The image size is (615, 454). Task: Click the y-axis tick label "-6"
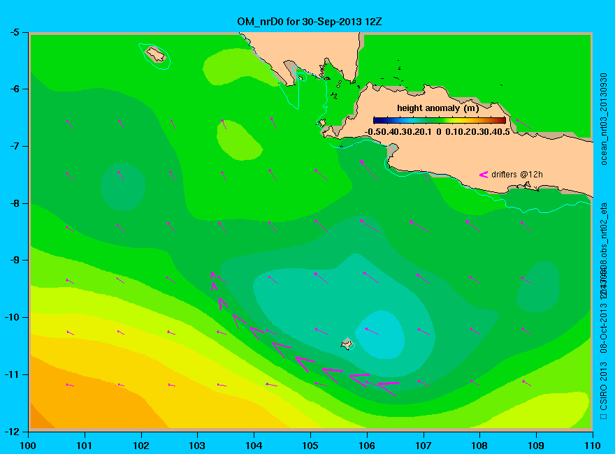point(15,89)
